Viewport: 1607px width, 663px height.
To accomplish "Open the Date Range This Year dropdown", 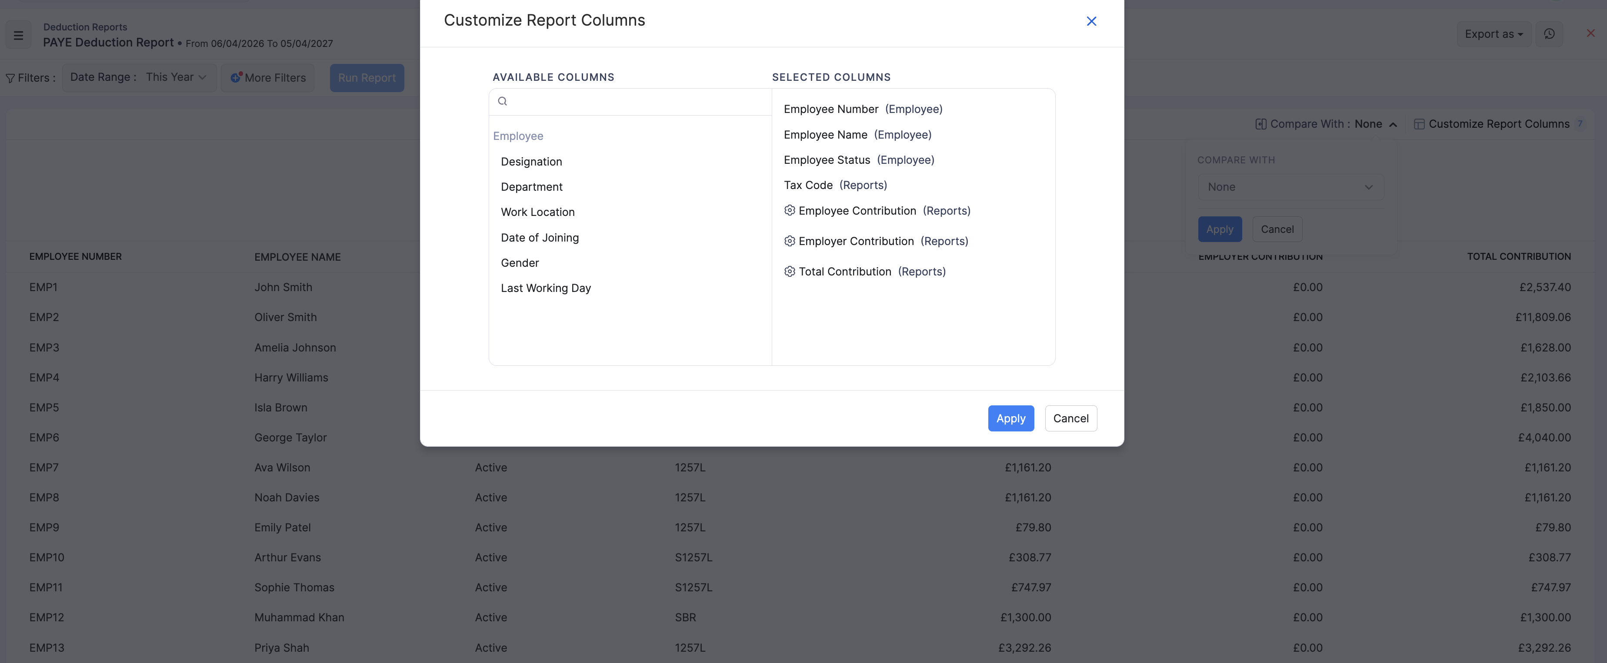I will [139, 77].
